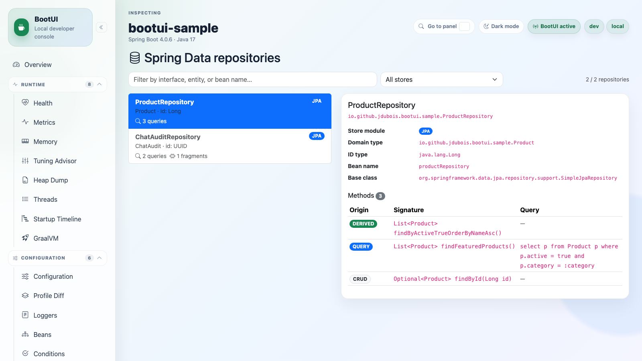This screenshot has height=361, width=642.
Task: Click the CRUD origin badge
Action: pos(360,279)
